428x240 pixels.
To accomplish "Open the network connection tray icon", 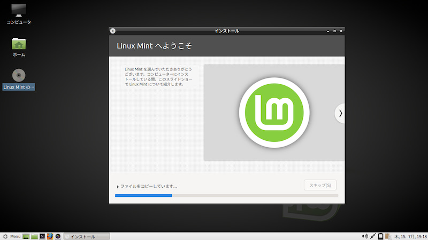I will (x=372, y=236).
